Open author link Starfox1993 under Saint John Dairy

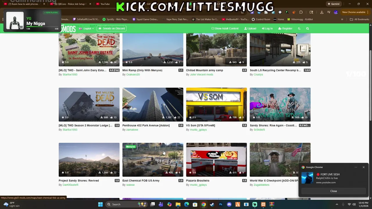70,75
